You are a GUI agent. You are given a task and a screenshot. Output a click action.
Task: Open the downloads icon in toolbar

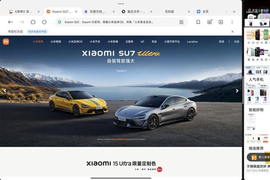pos(209,22)
